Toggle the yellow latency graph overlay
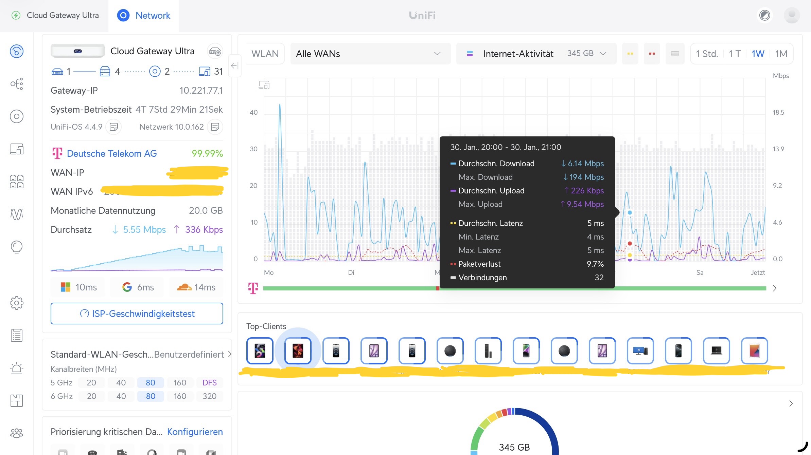The width and height of the screenshot is (811, 455). (x=630, y=54)
